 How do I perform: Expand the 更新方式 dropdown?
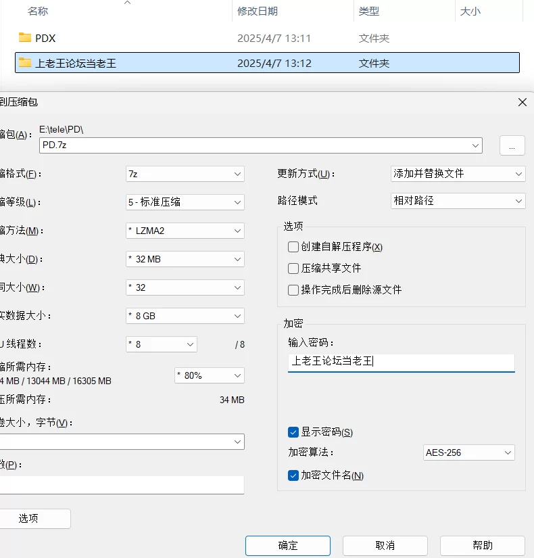click(458, 174)
